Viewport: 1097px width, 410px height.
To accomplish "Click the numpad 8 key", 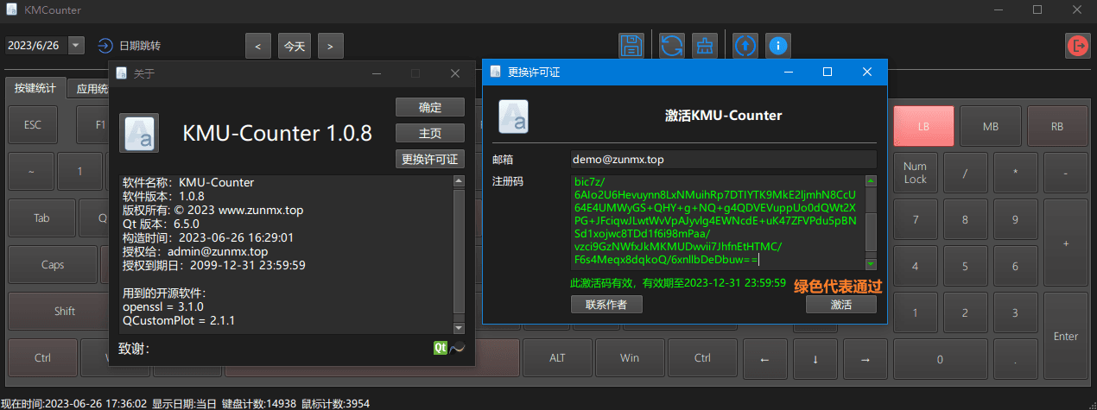I will point(965,218).
